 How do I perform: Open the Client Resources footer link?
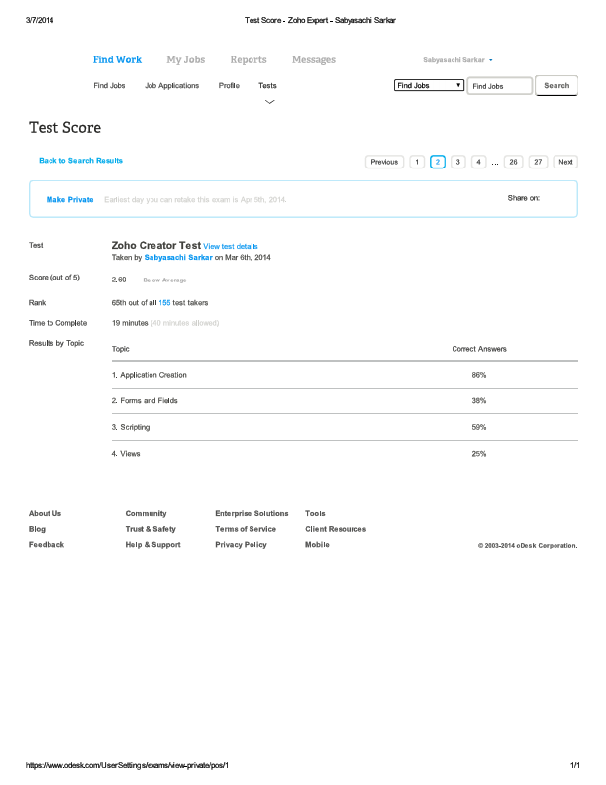tap(336, 529)
